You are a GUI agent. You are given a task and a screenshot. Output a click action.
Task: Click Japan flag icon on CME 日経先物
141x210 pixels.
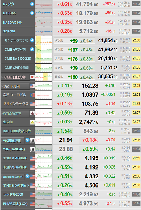[x=32, y=77]
